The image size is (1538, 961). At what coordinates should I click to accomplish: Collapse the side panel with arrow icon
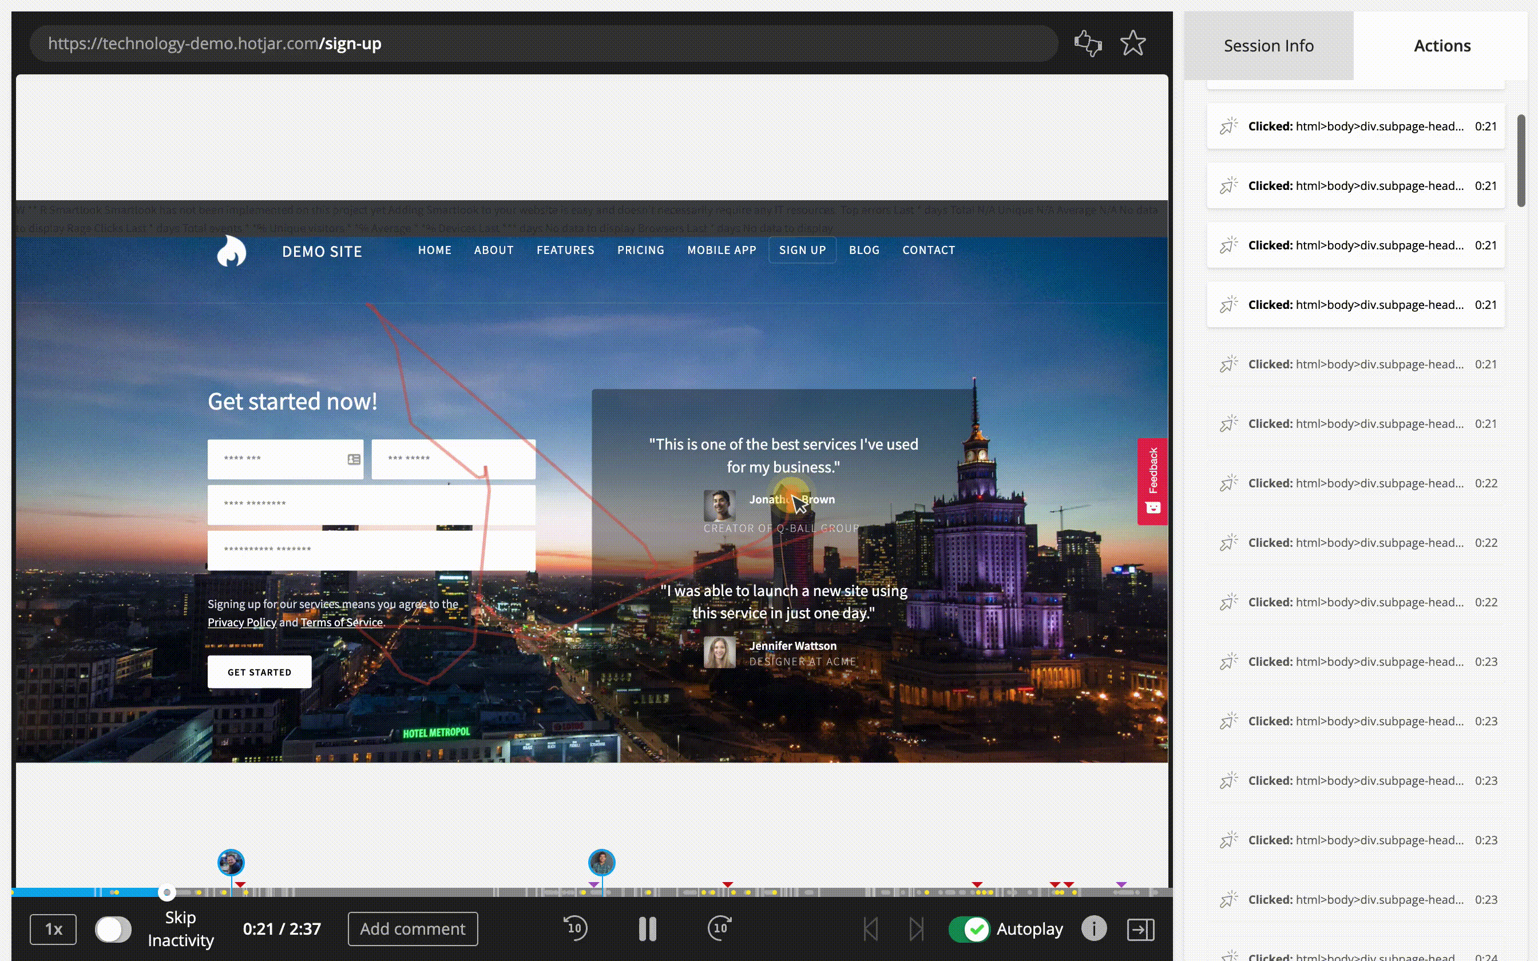click(1140, 929)
